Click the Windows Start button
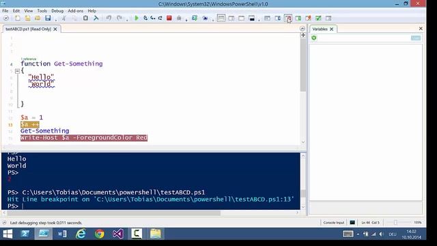 coord(8,234)
